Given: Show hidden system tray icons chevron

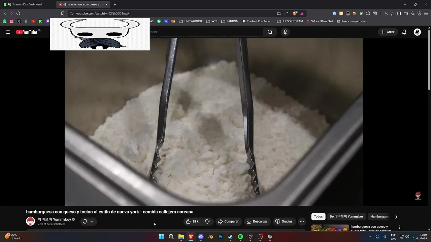Looking at the screenshot, I should (370, 237).
